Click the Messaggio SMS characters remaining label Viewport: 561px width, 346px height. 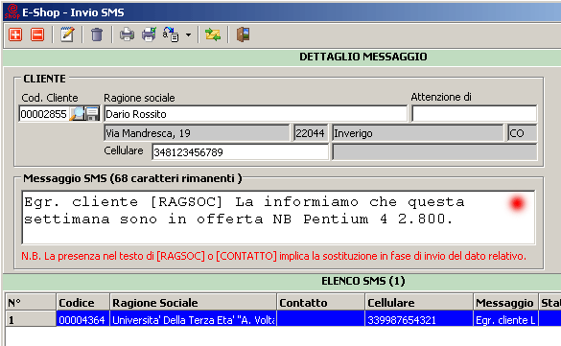pos(132,178)
